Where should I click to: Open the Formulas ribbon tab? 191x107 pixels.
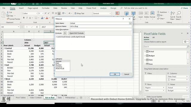tap(46, 8)
